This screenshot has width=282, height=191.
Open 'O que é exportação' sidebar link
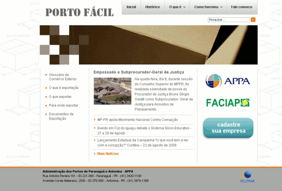pyautogui.click(x=64, y=88)
